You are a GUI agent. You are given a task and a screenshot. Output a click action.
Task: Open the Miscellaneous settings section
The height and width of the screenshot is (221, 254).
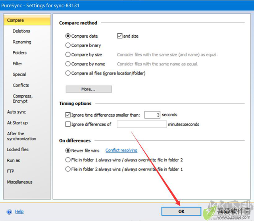[x=19, y=182]
